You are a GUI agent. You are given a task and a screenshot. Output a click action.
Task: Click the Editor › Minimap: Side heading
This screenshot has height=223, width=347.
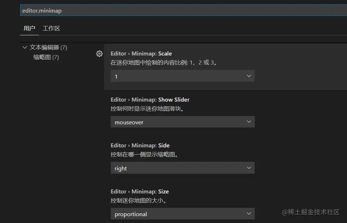coord(140,146)
